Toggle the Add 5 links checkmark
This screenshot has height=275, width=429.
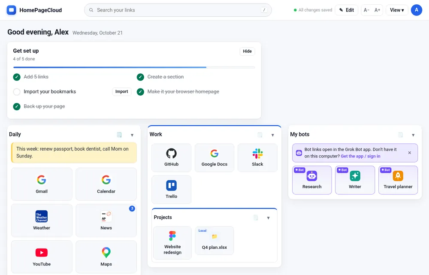click(17, 77)
